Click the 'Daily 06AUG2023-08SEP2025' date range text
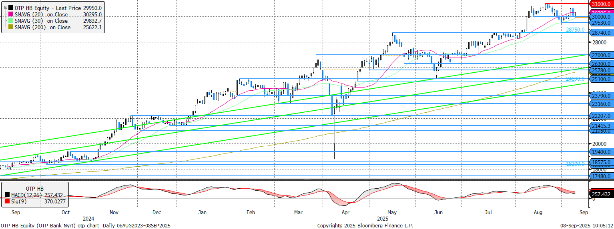Screen dimensions: 614x229 pos(136,225)
